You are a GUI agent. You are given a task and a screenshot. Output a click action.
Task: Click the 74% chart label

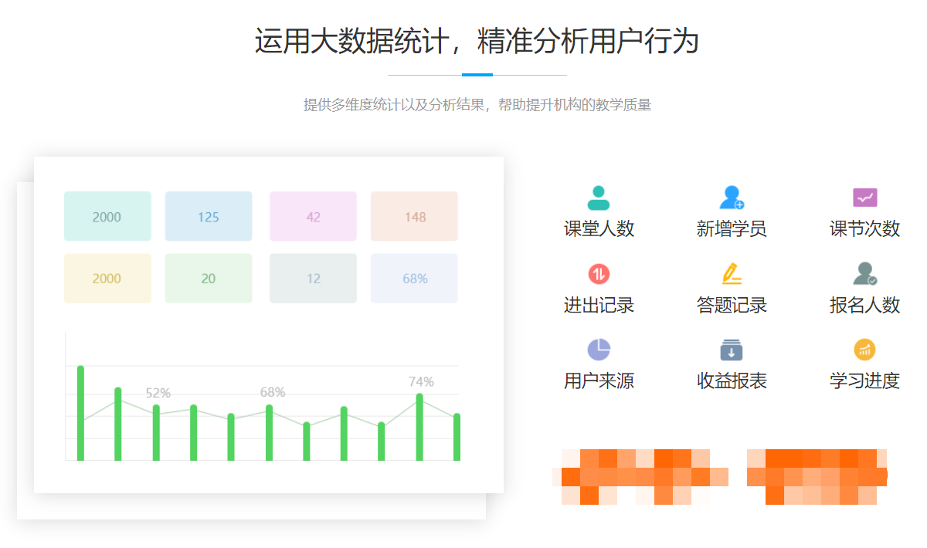[x=421, y=381]
